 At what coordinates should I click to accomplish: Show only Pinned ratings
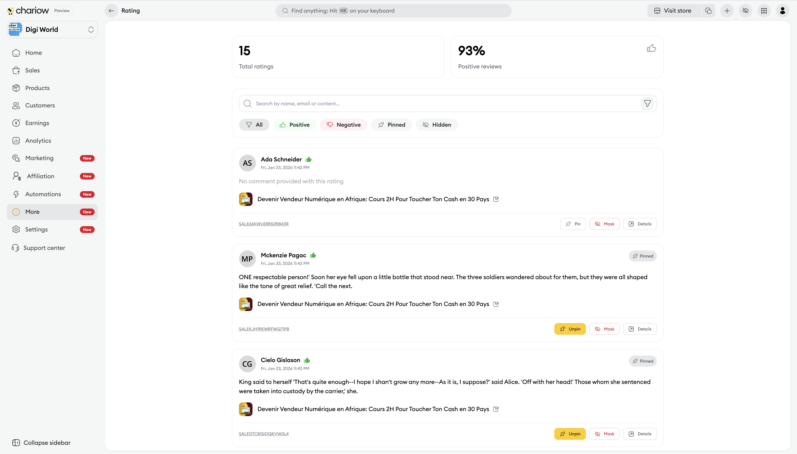point(391,125)
